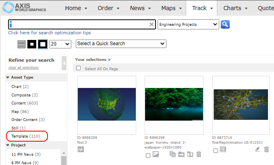The image size is (274, 165).
Task: Clear the search field with the X
Action: coord(152,25)
